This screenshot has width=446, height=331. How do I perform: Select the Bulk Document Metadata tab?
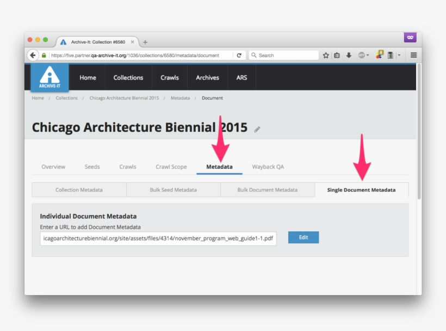click(x=268, y=189)
